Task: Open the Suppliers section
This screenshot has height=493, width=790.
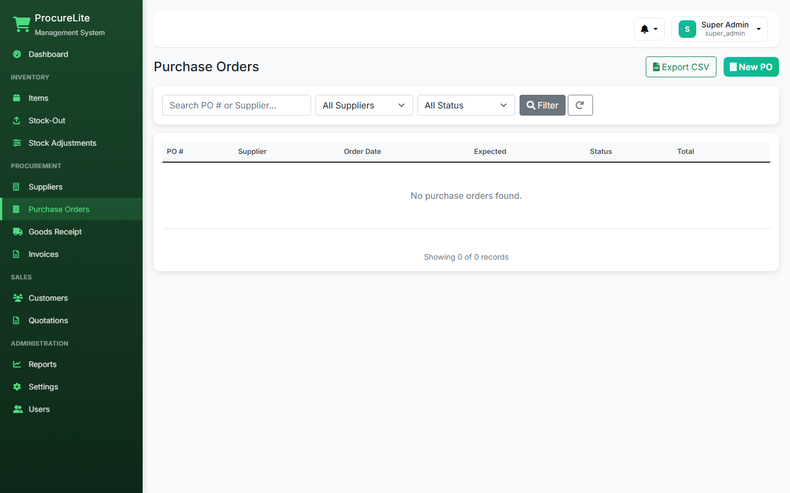Action: [x=71, y=187]
